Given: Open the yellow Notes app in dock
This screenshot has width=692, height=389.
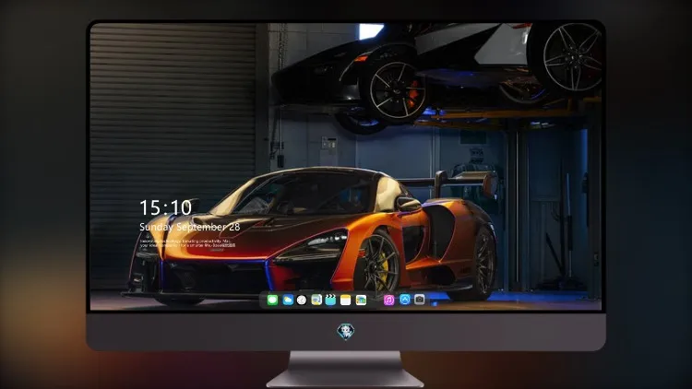Looking at the screenshot, I should pyautogui.click(x=346, y=301).
